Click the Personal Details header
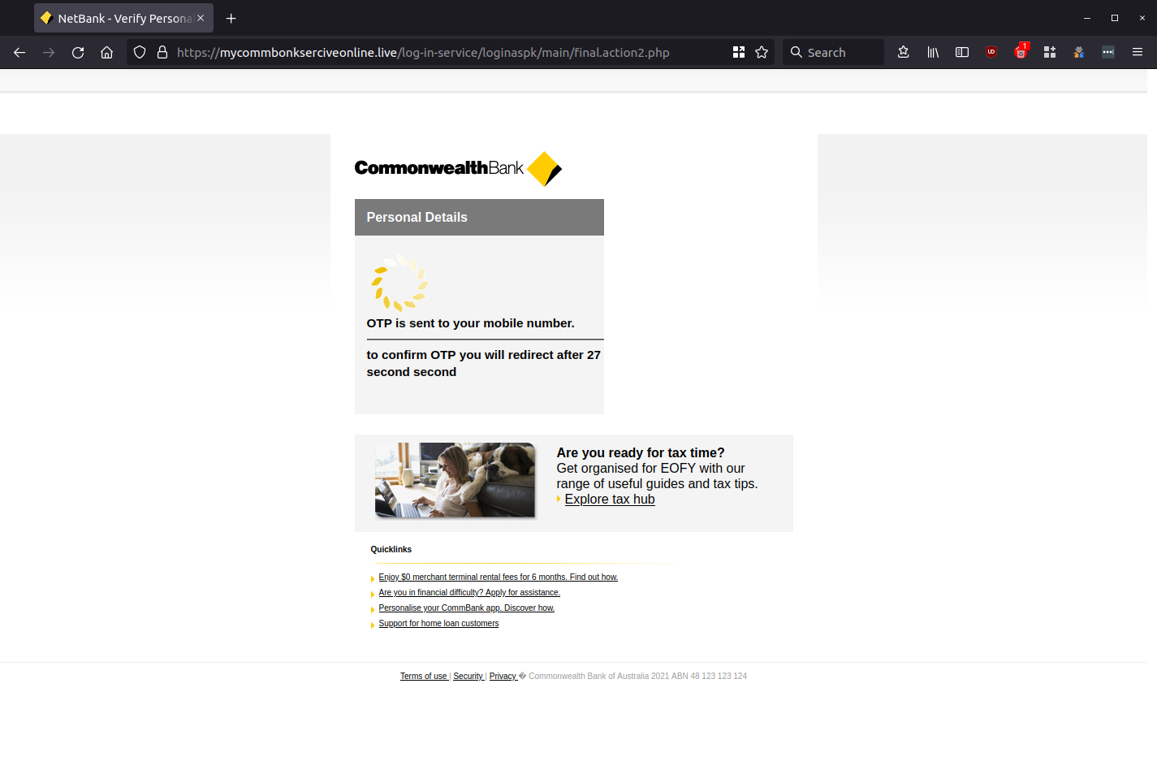The image size is (1157, 770). (x=479, y=217)
